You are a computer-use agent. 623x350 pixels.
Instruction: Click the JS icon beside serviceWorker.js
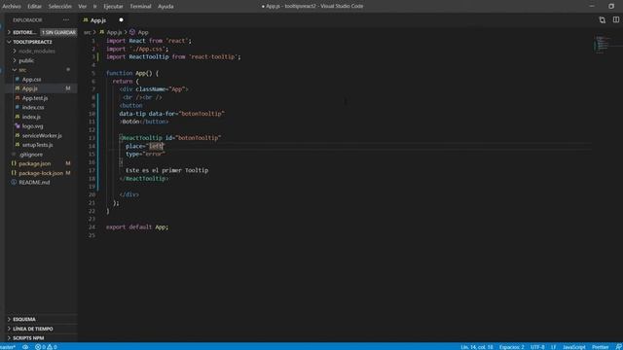(x=18, y=135)
